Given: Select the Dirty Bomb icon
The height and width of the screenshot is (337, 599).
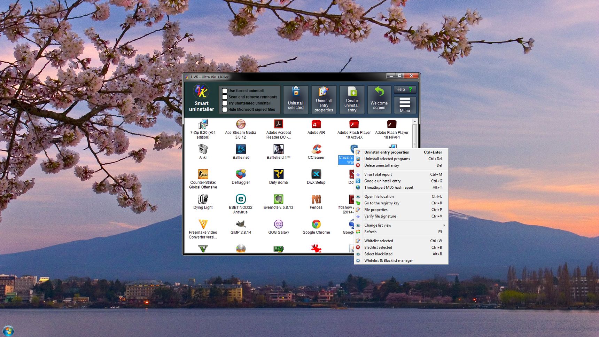Looking at the screenshot, I should tap(279, 174).
